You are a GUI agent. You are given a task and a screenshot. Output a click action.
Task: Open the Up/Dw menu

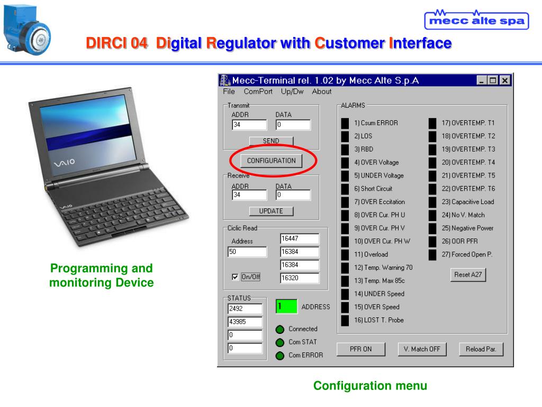[x=292, y=91]
